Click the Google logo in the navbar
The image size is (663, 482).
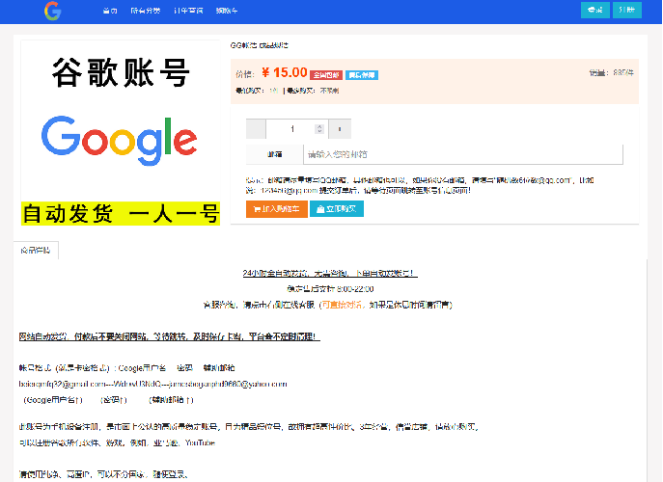coord(52,12)
